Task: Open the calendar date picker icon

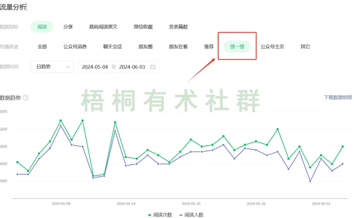Action: (x=152, y=67)
